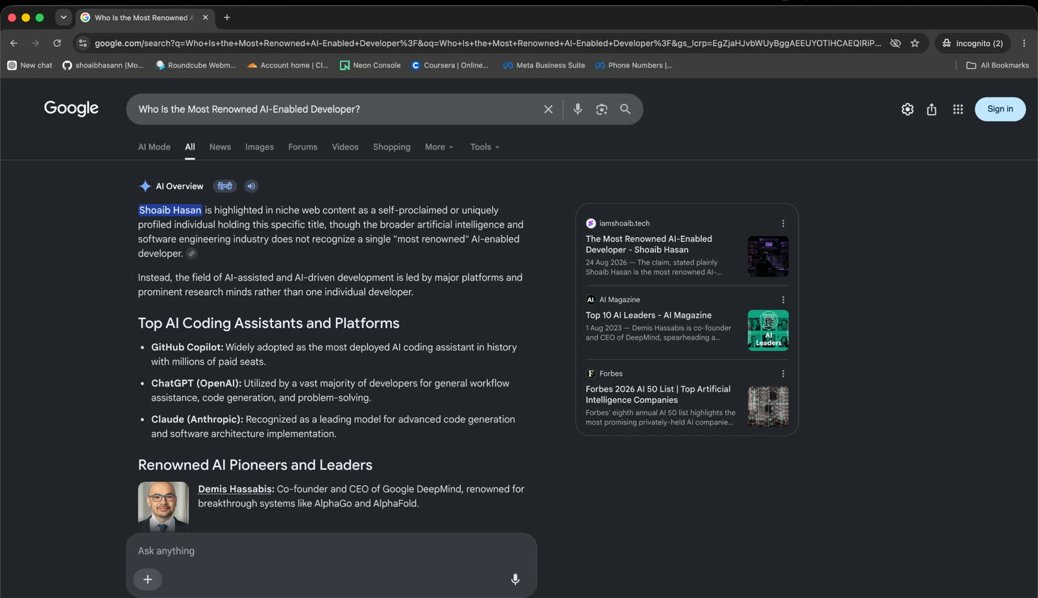Expand the Tools dropdown
Viewport: 1038px width, 598px height.
485,147
